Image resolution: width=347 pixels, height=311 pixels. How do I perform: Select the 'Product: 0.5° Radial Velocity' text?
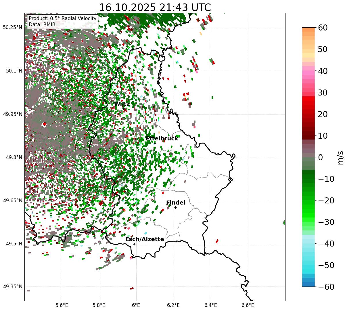point(62,18)
